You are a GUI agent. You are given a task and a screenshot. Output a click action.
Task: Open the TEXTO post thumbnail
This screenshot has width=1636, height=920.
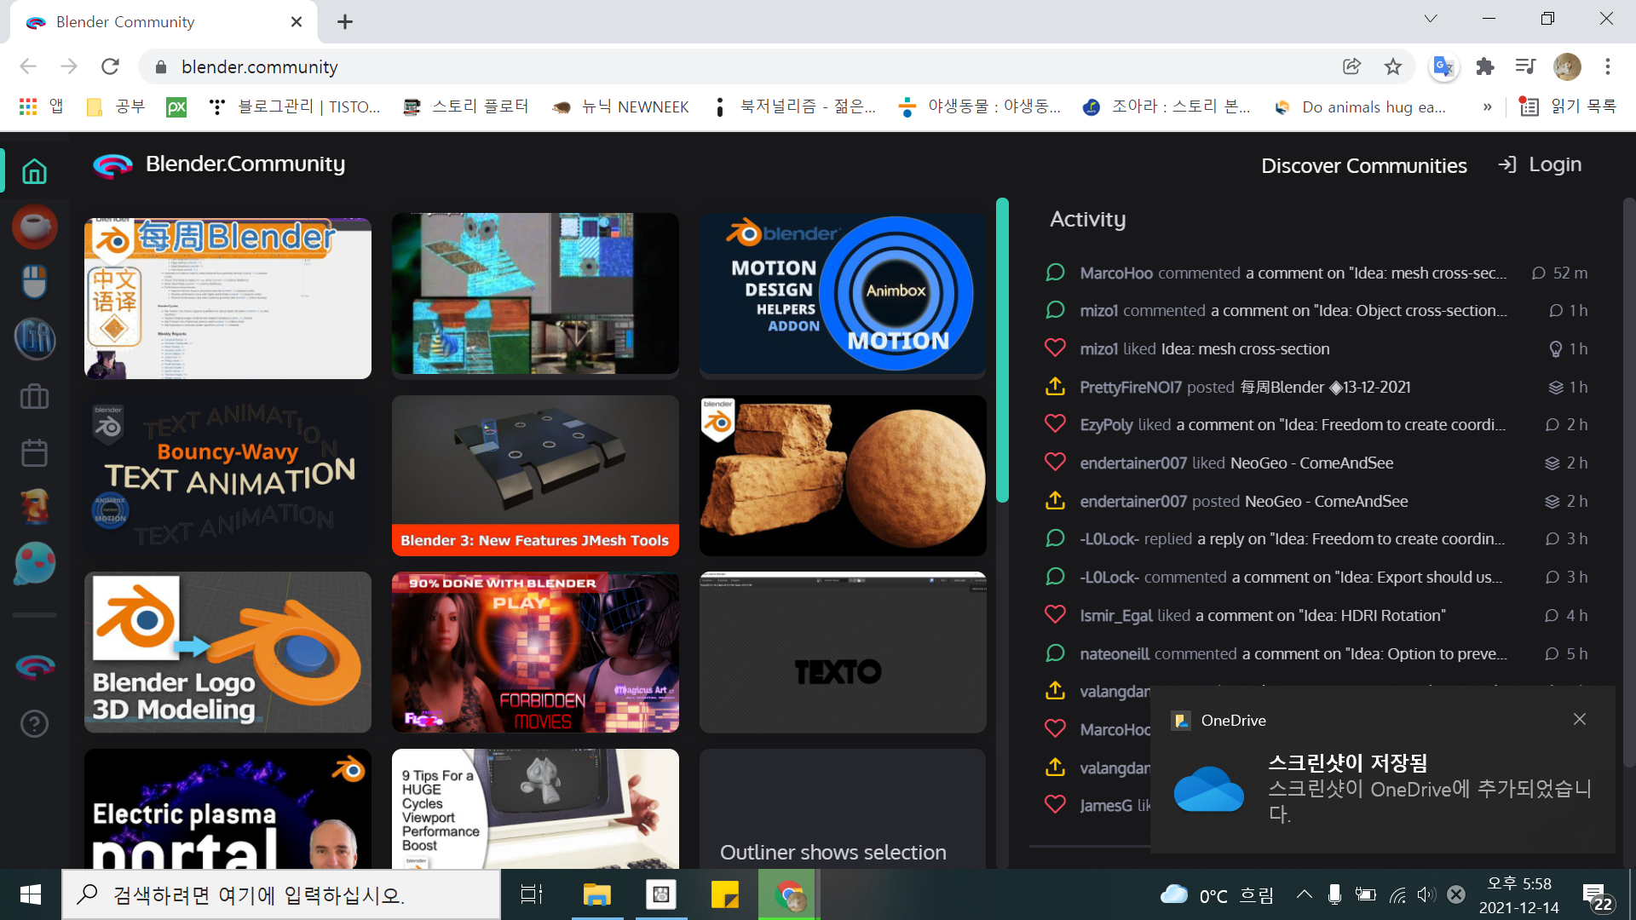(x=843, y=652)
